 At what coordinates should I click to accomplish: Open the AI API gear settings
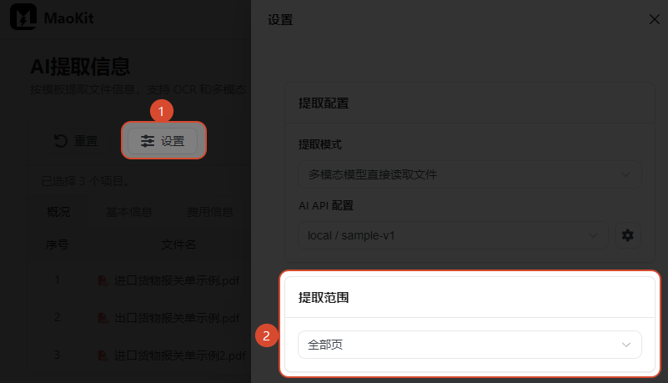tap(627, 235)
